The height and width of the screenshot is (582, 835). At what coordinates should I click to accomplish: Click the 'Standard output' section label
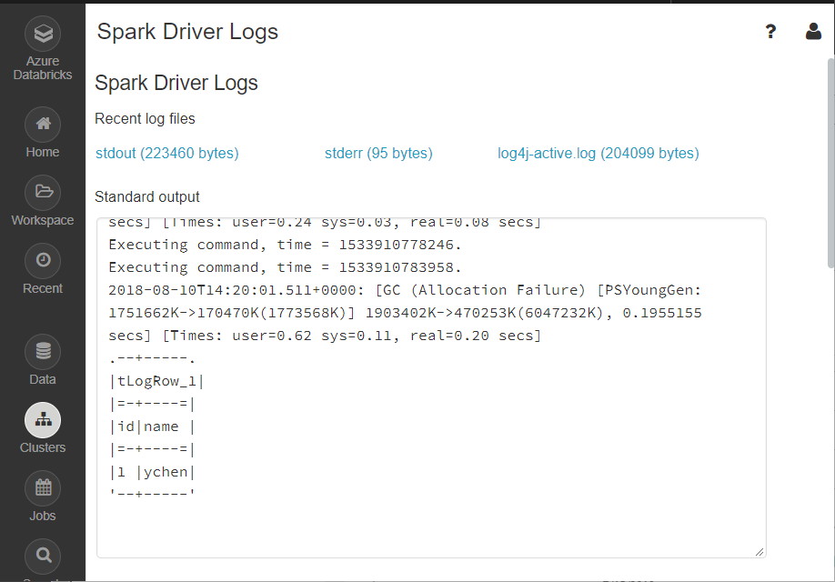coord(147,196)
